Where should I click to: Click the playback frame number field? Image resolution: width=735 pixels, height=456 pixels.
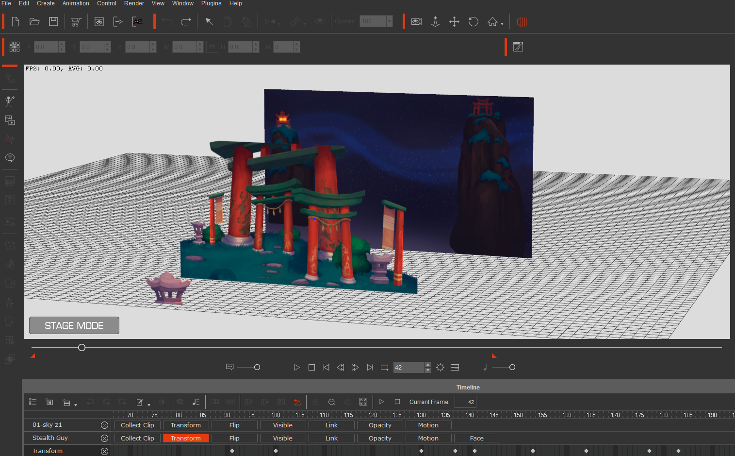[409, 368]
